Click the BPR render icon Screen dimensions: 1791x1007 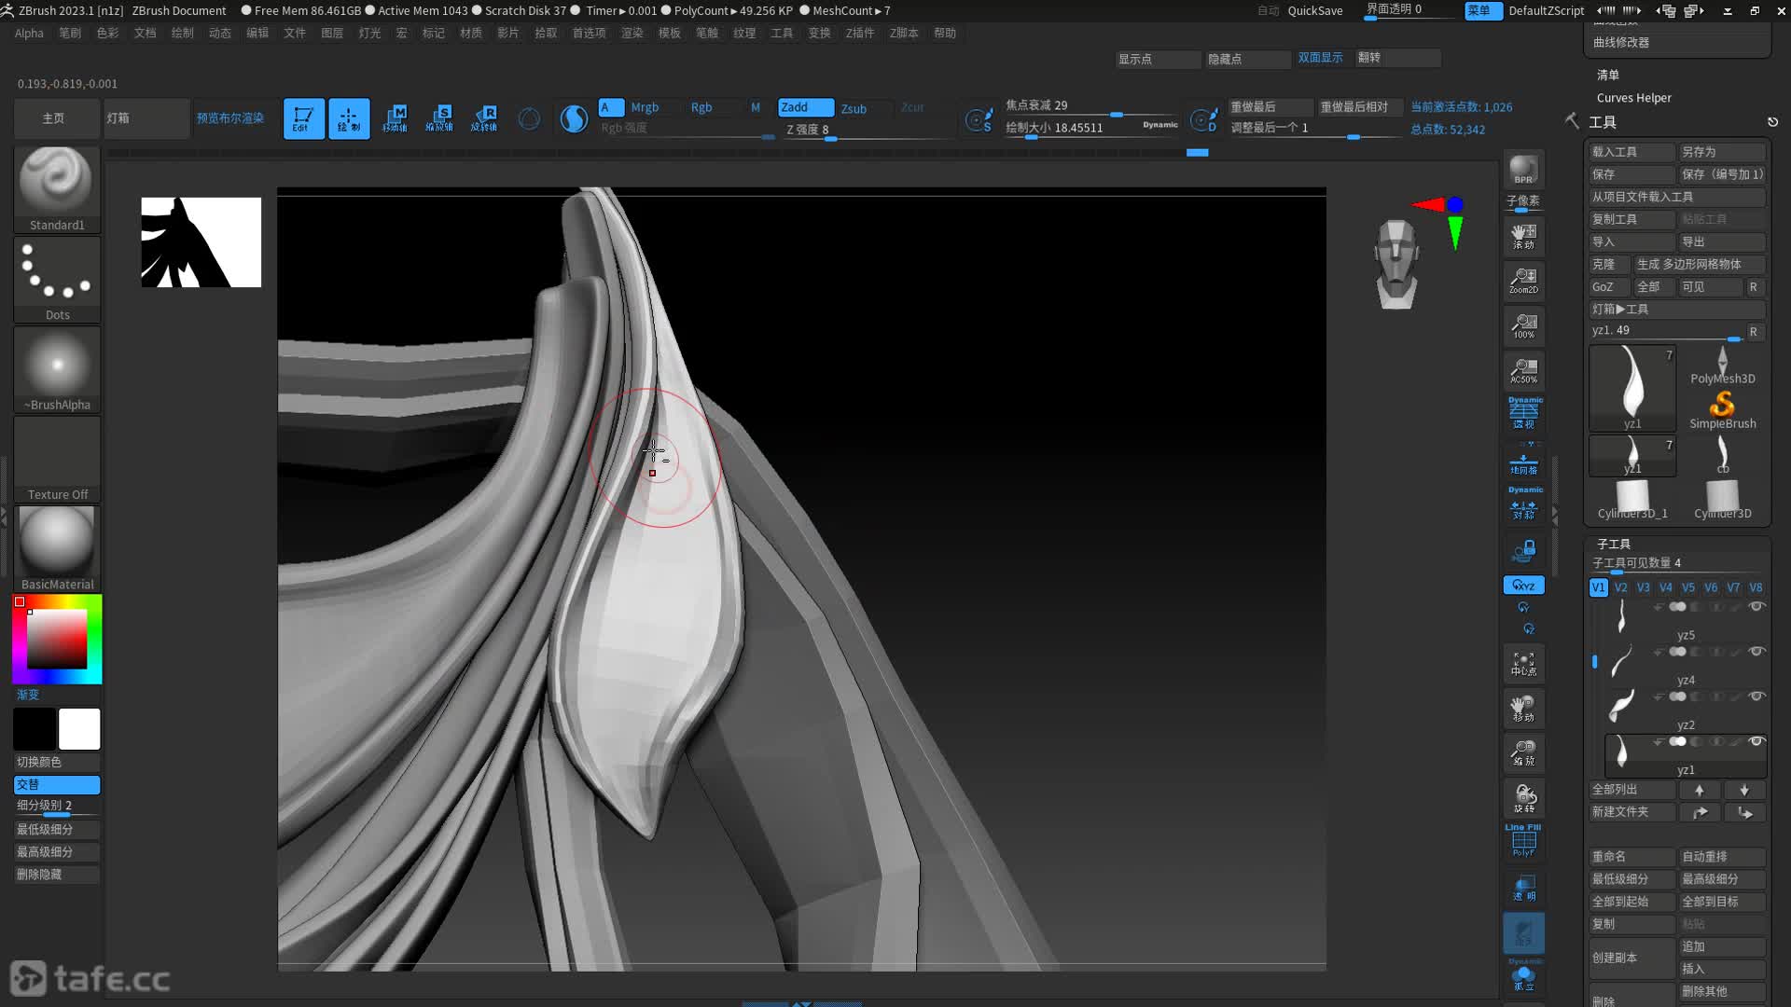(1523, 171)
